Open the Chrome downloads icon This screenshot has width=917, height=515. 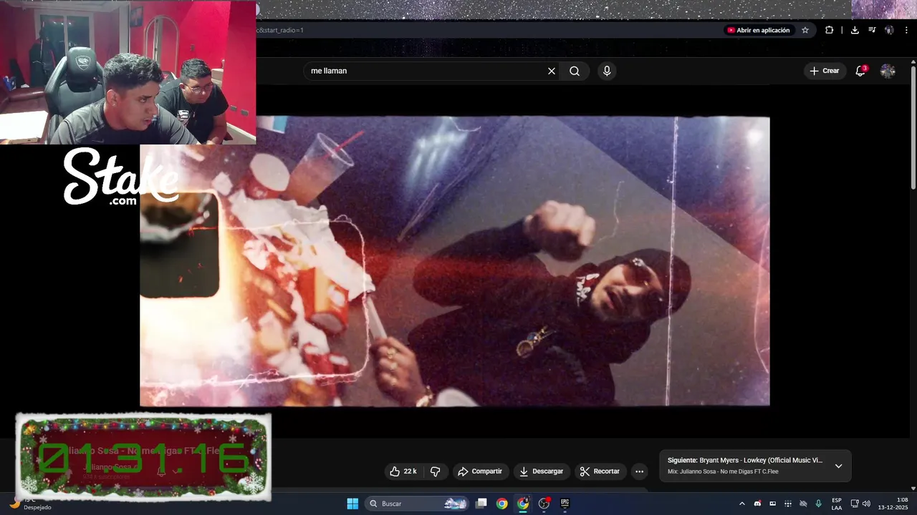click(x=855, y=30)
